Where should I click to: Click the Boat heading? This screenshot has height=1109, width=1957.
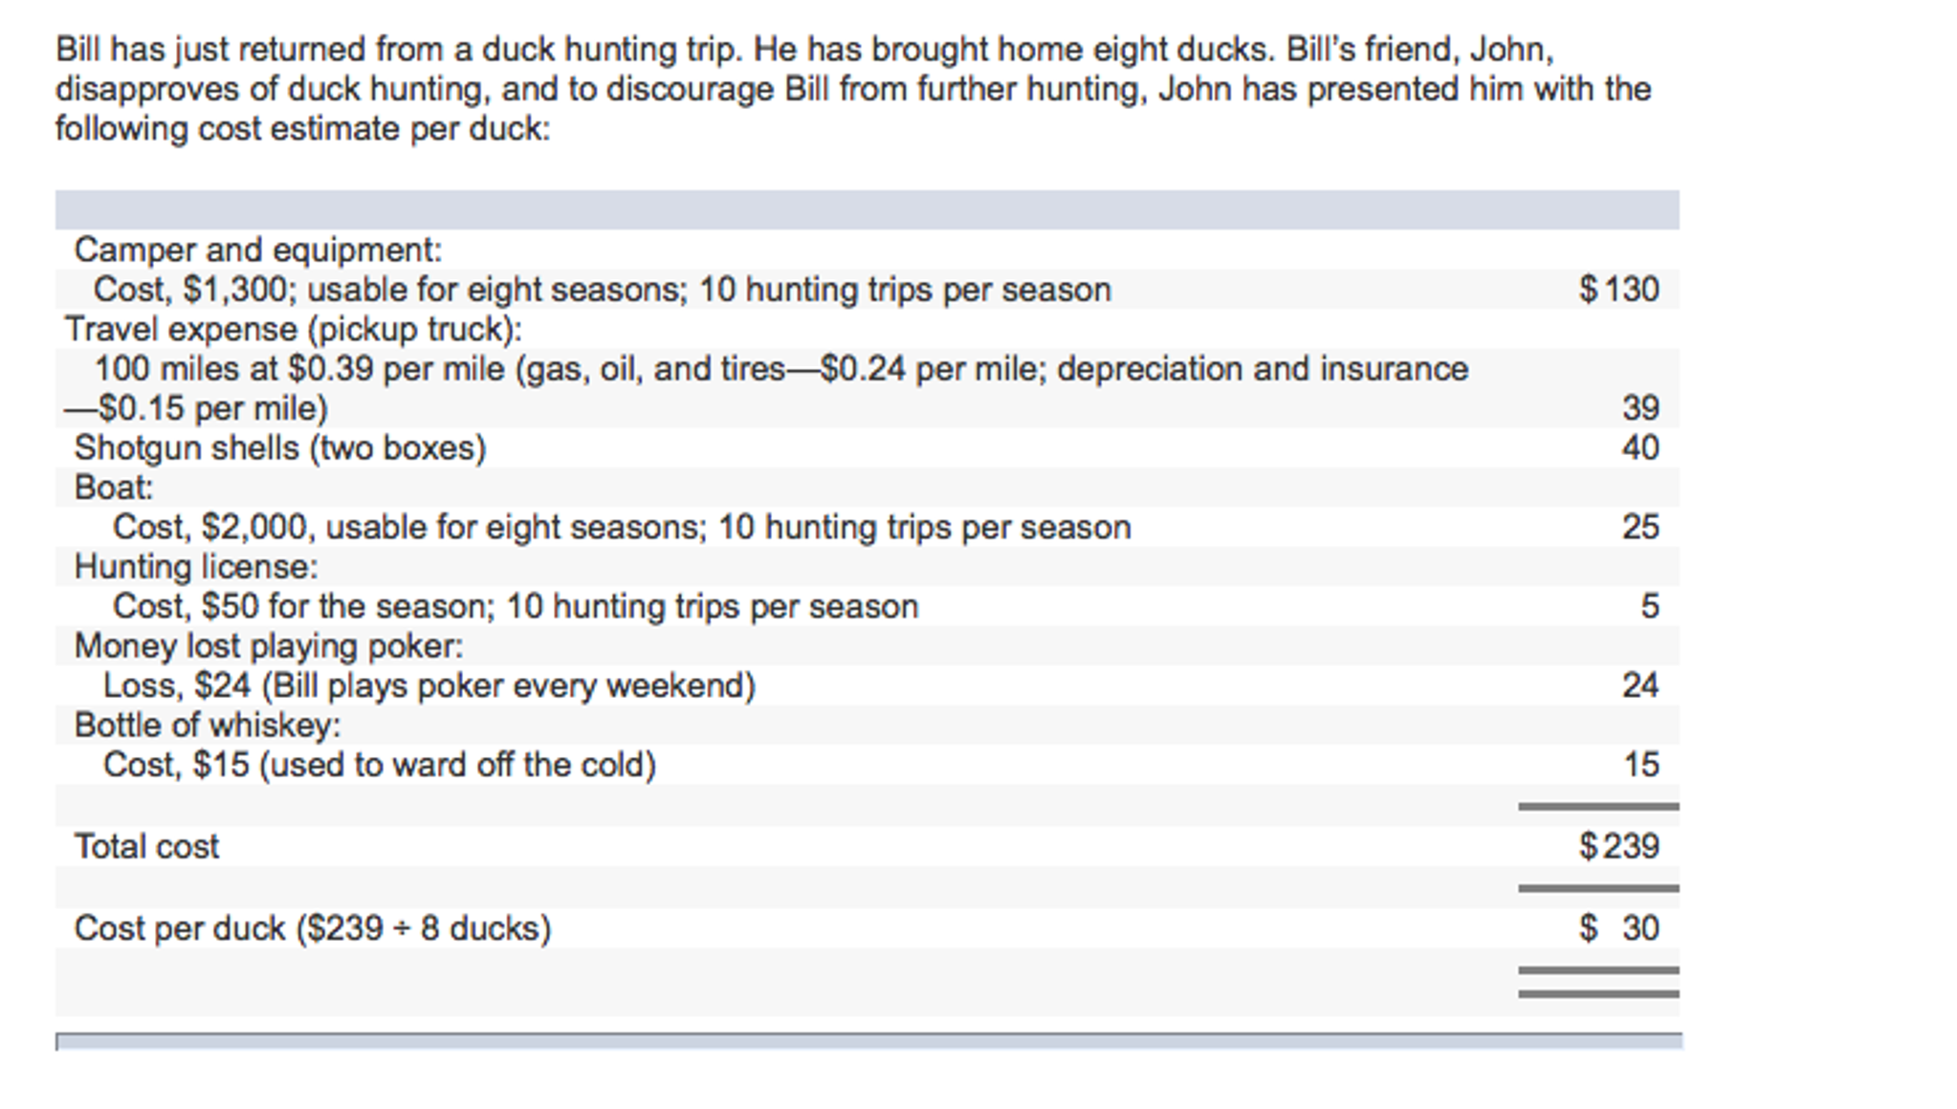pyautogui.click(x=114, y=488)
